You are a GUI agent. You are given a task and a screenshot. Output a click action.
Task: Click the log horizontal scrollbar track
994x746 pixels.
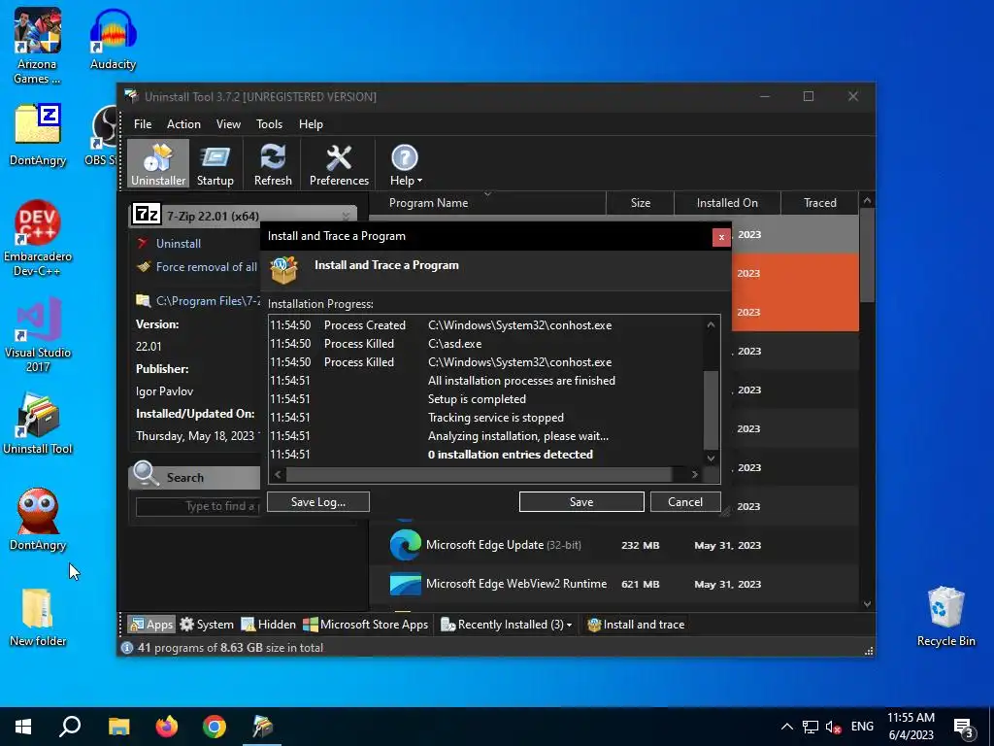pyautogui.click(x=478, y=474)
